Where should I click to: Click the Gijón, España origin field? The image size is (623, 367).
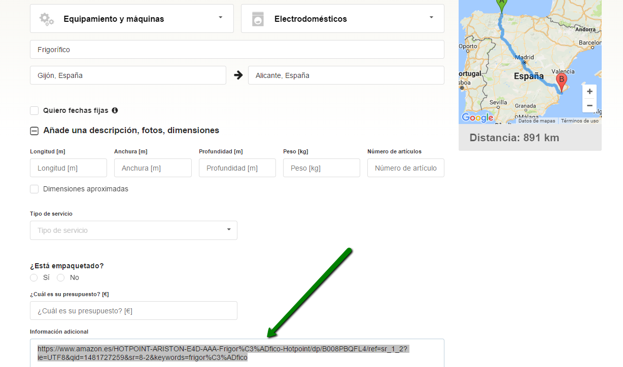(128, 75)
